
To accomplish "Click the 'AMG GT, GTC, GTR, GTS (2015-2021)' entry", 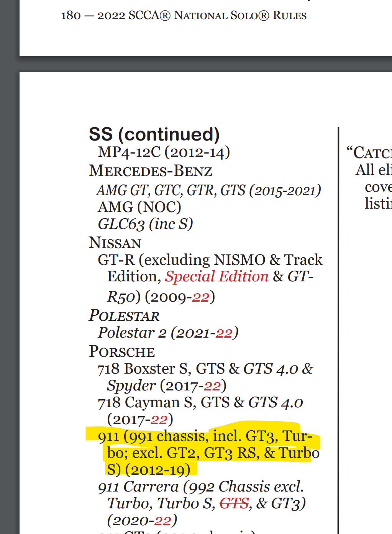I will click(x=209, y=190).
